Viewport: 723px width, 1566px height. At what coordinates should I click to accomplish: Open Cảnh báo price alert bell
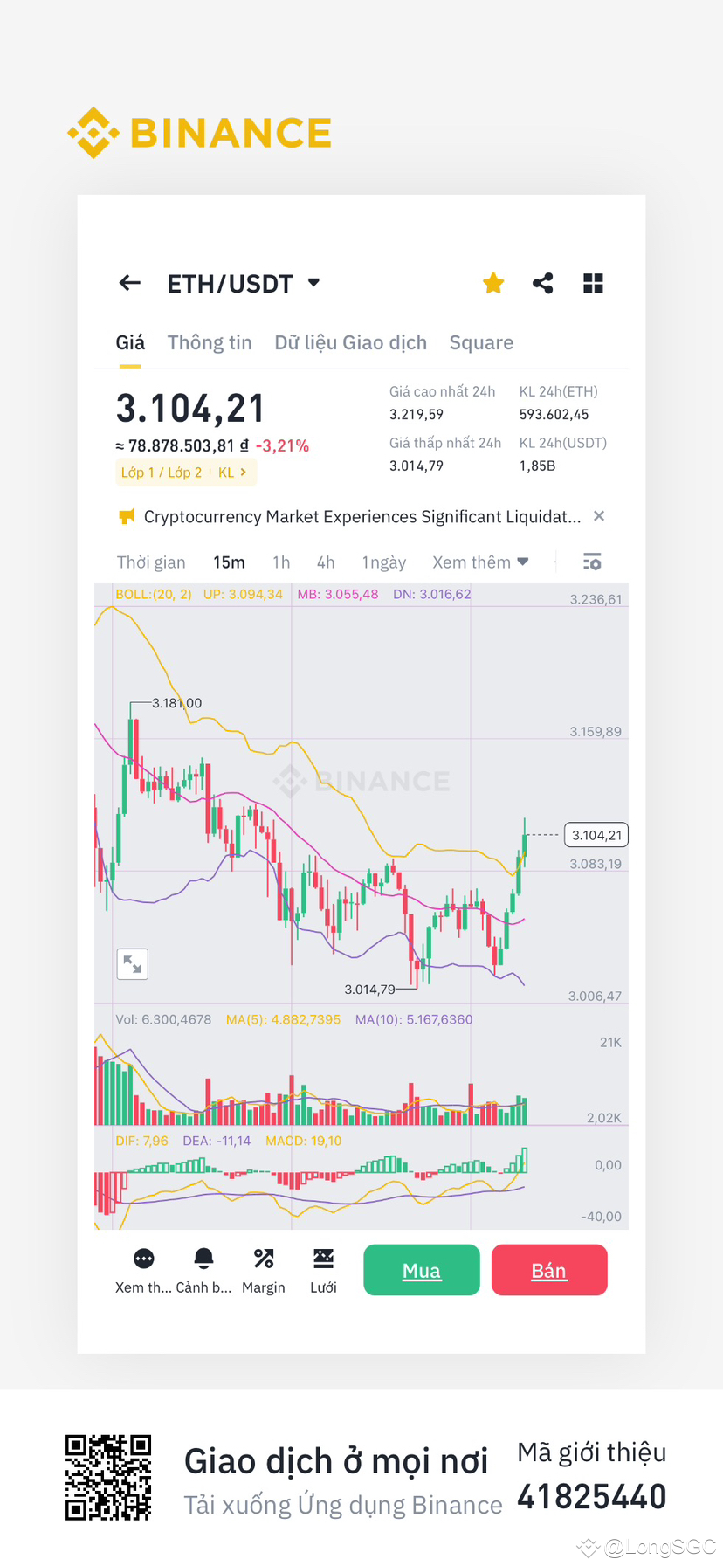pyautogui.click(x=203, y=1258)
